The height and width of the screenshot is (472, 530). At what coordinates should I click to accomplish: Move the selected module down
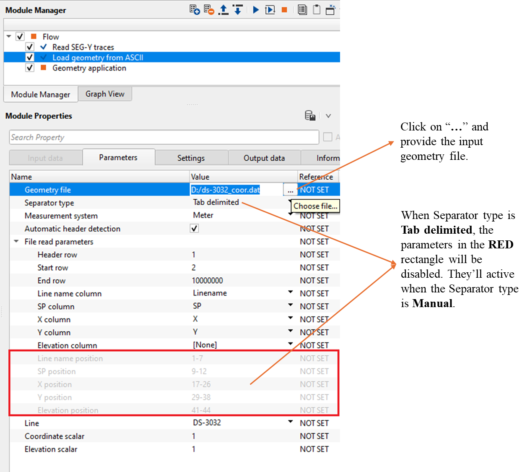238,10
